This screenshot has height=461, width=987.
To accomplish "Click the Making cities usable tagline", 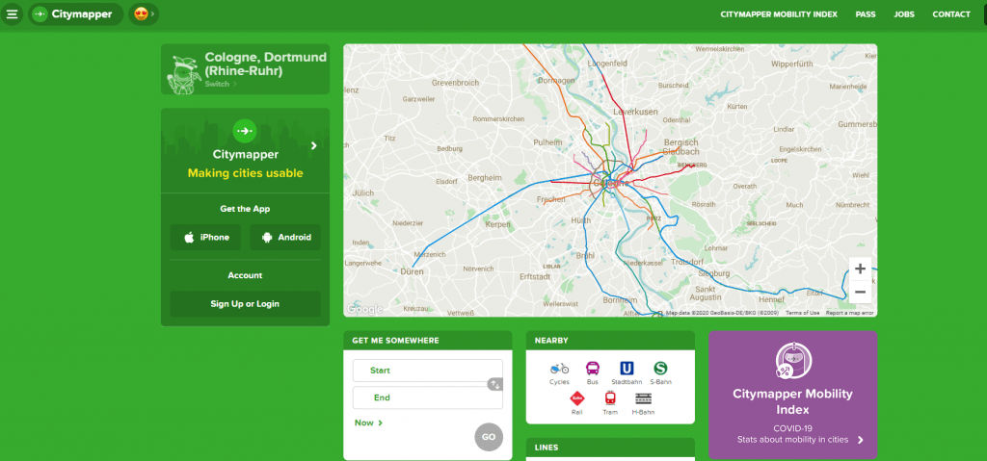I will tap(245, 173).
